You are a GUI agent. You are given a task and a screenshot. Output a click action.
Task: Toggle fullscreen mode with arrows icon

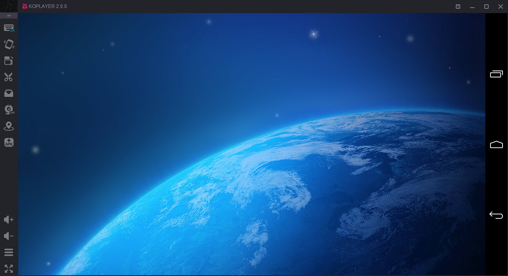point(9,269)
